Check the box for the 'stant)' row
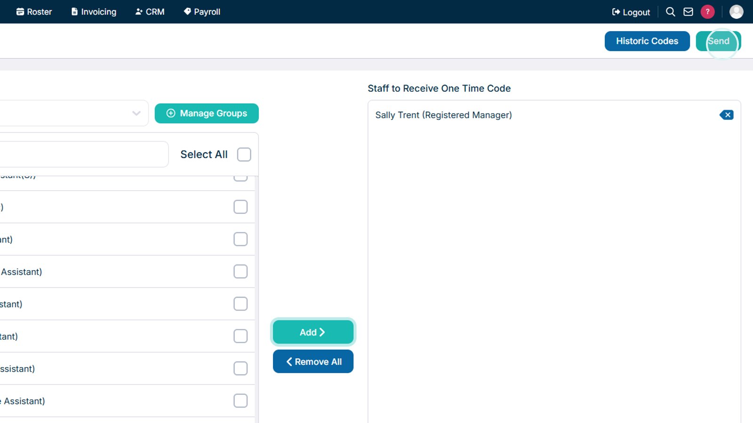Screen dimensions: 753x423 [x=240, y=304]
